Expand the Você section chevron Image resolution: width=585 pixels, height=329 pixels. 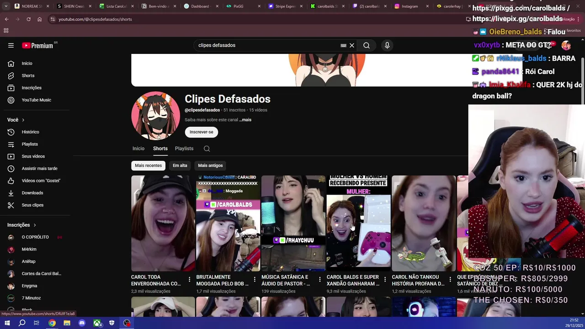[x=23, y=120]
